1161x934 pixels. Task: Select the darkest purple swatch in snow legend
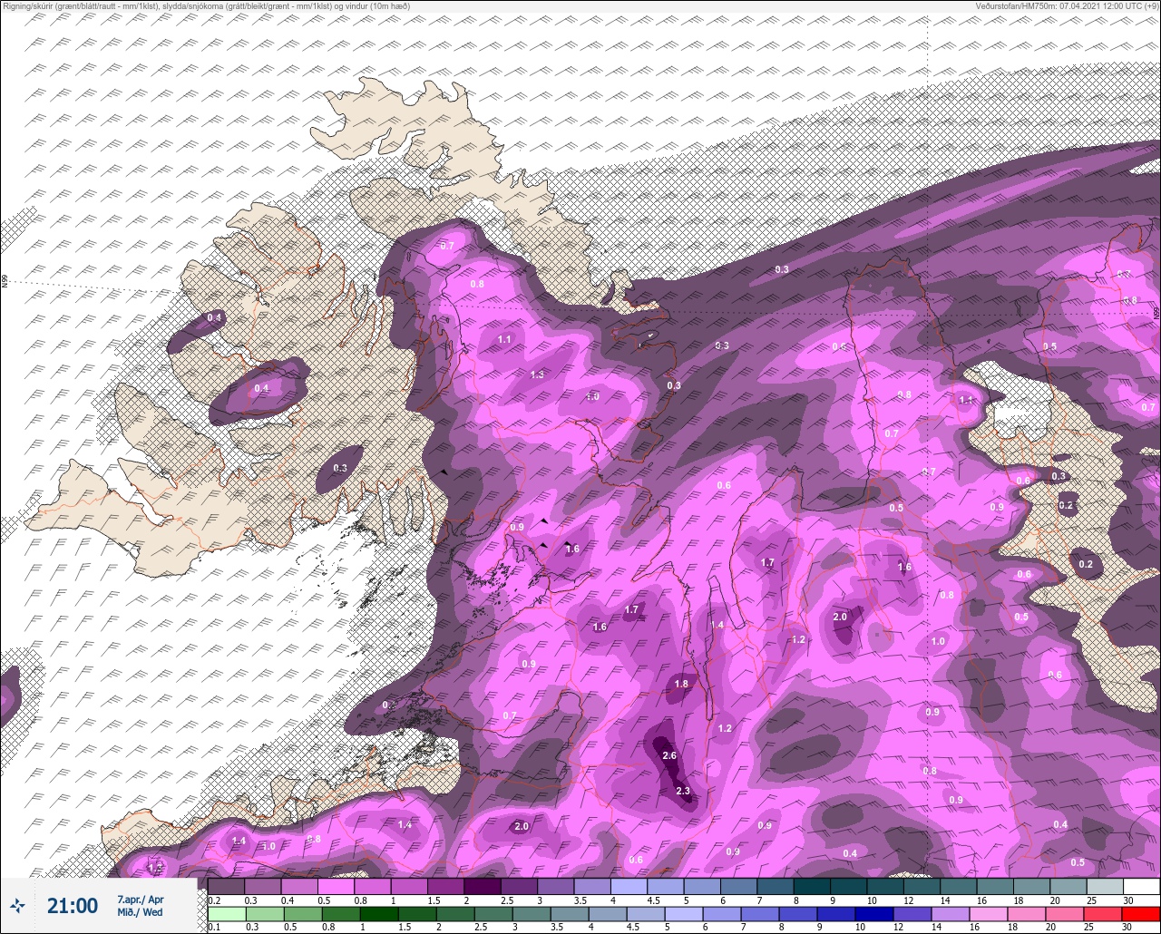[483, 886]
